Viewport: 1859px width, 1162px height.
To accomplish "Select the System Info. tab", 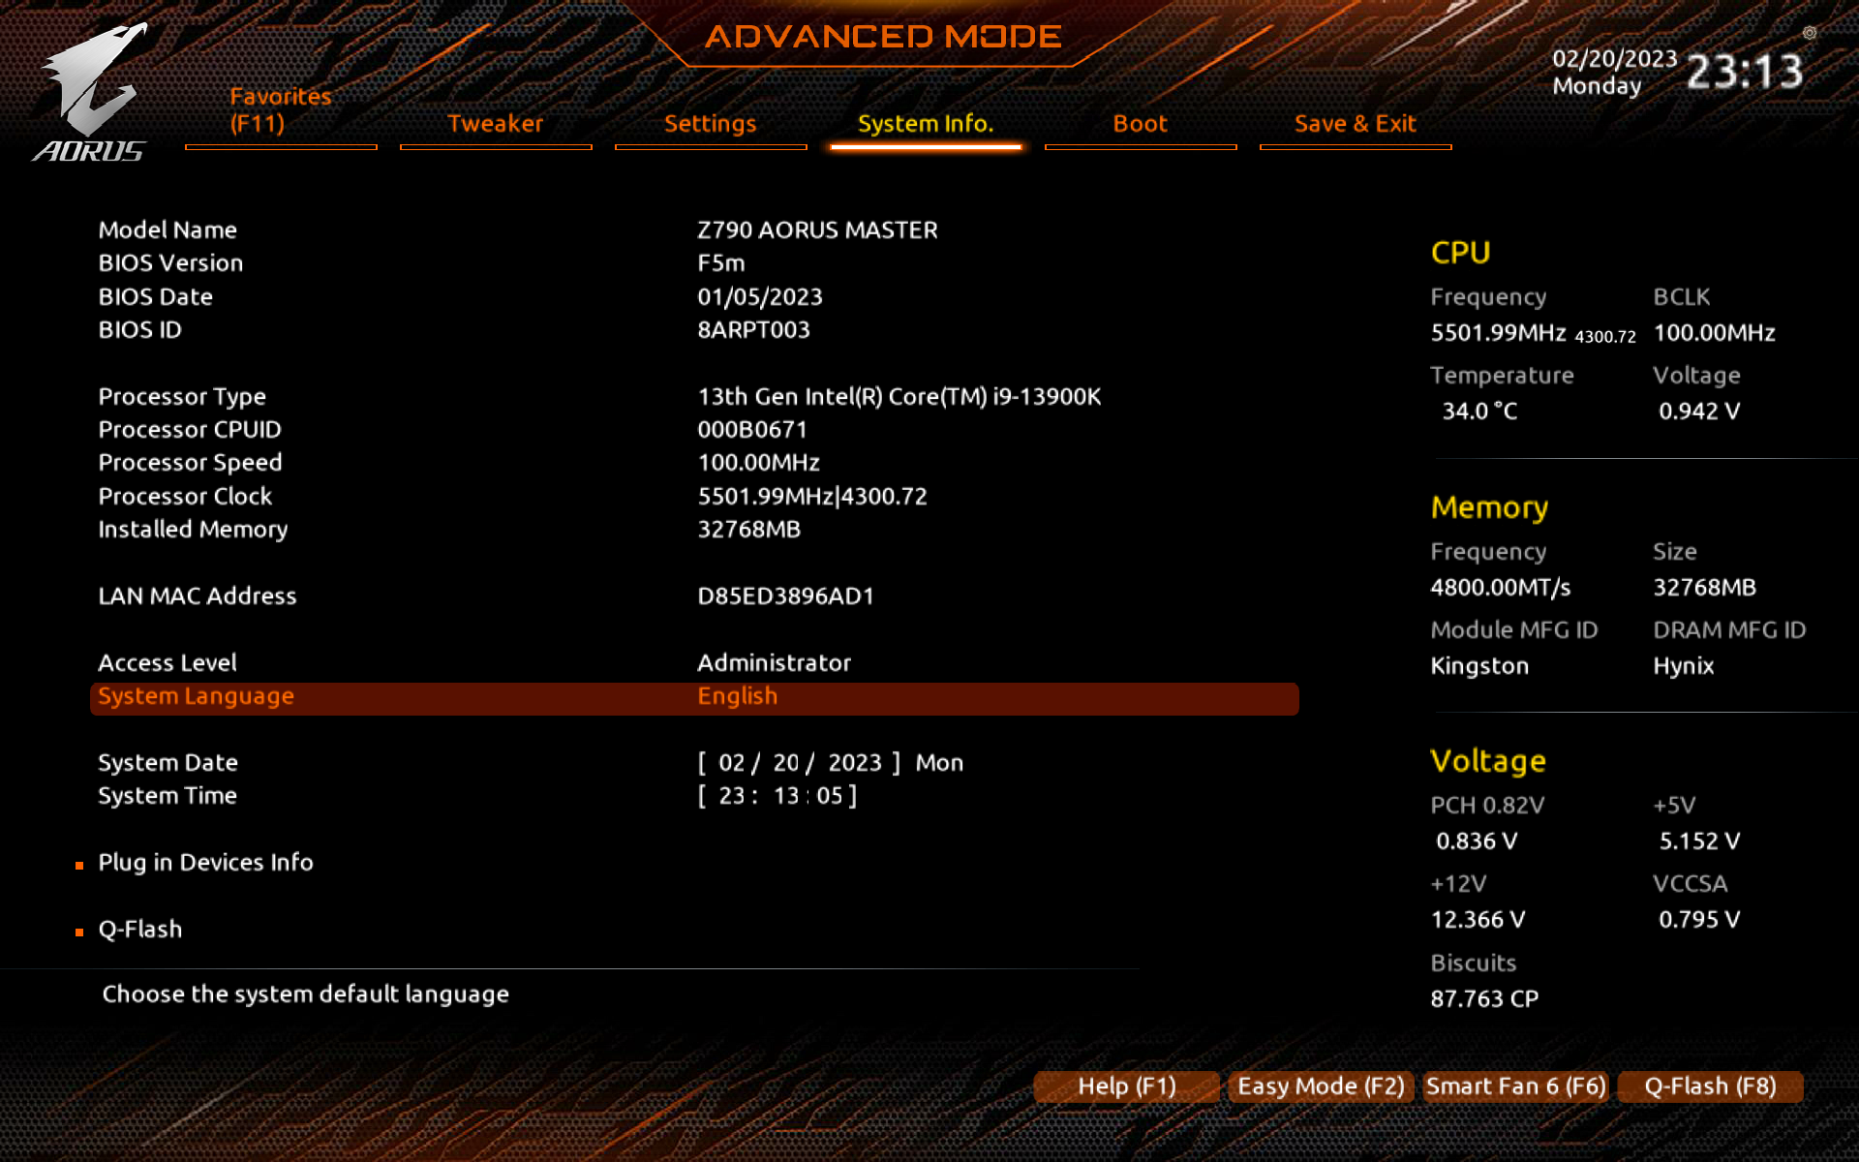I will tap(925, 124).
